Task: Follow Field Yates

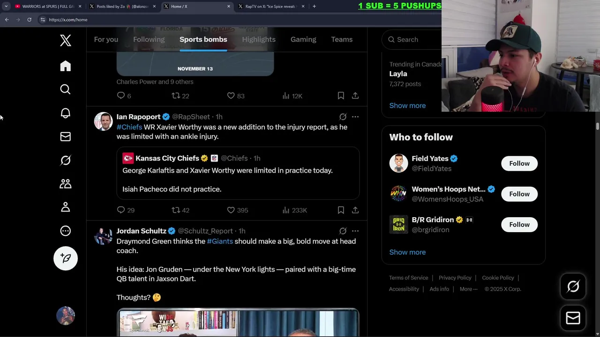Action: 519,163
